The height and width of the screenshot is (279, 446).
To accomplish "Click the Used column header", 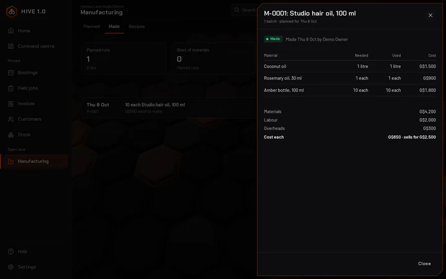I will click(x=396, y=56).
